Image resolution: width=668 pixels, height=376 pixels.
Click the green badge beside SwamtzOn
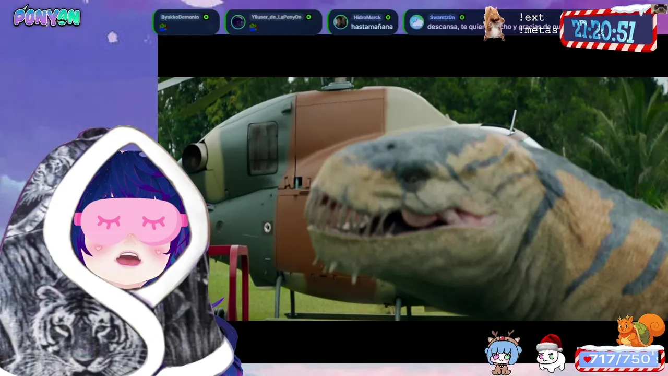(462, 17)
